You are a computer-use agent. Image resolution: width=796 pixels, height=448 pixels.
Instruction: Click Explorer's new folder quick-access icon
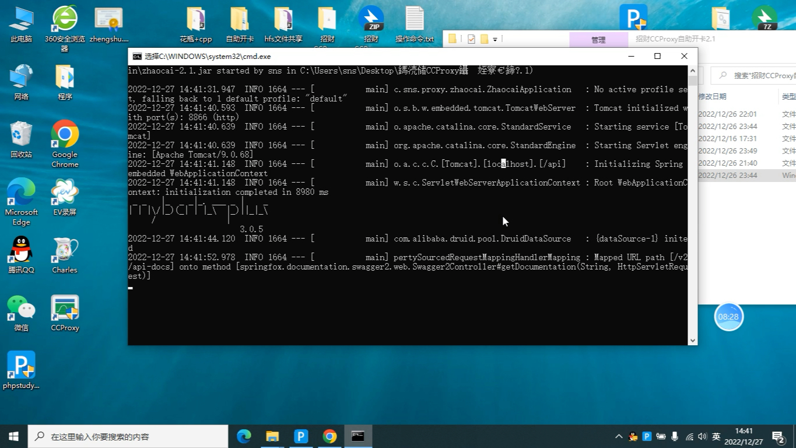click(483, 39)
